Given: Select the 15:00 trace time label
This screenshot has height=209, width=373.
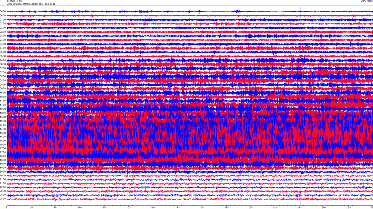Looking at the screenshot, I should [3, 133].
